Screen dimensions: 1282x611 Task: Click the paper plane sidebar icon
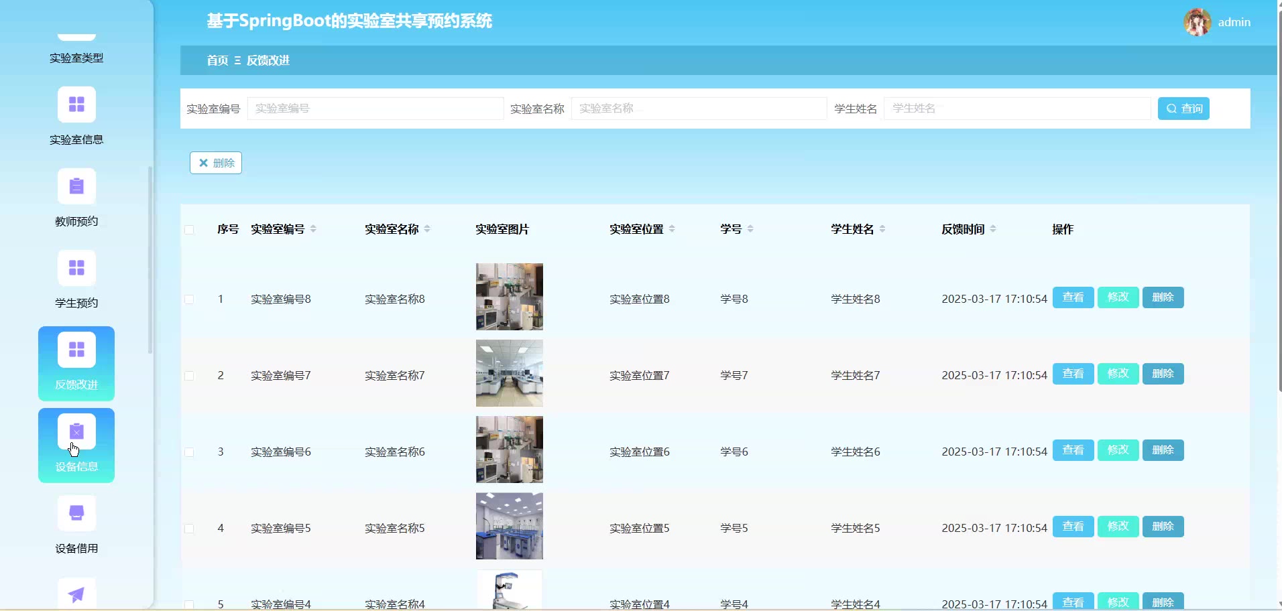click(x=76, y=594)
